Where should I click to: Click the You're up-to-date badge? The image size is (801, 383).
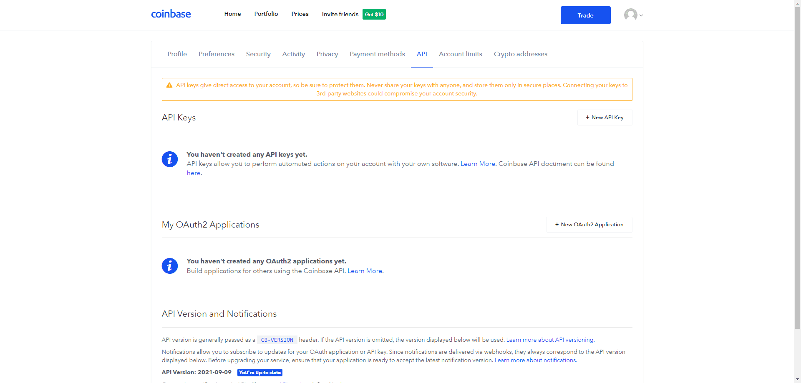259,373
